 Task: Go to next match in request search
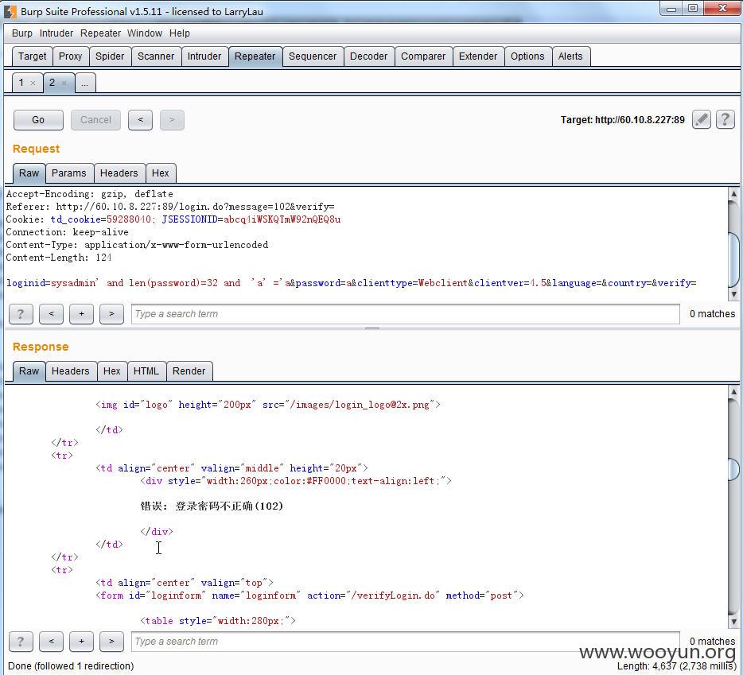click(111, 313)
